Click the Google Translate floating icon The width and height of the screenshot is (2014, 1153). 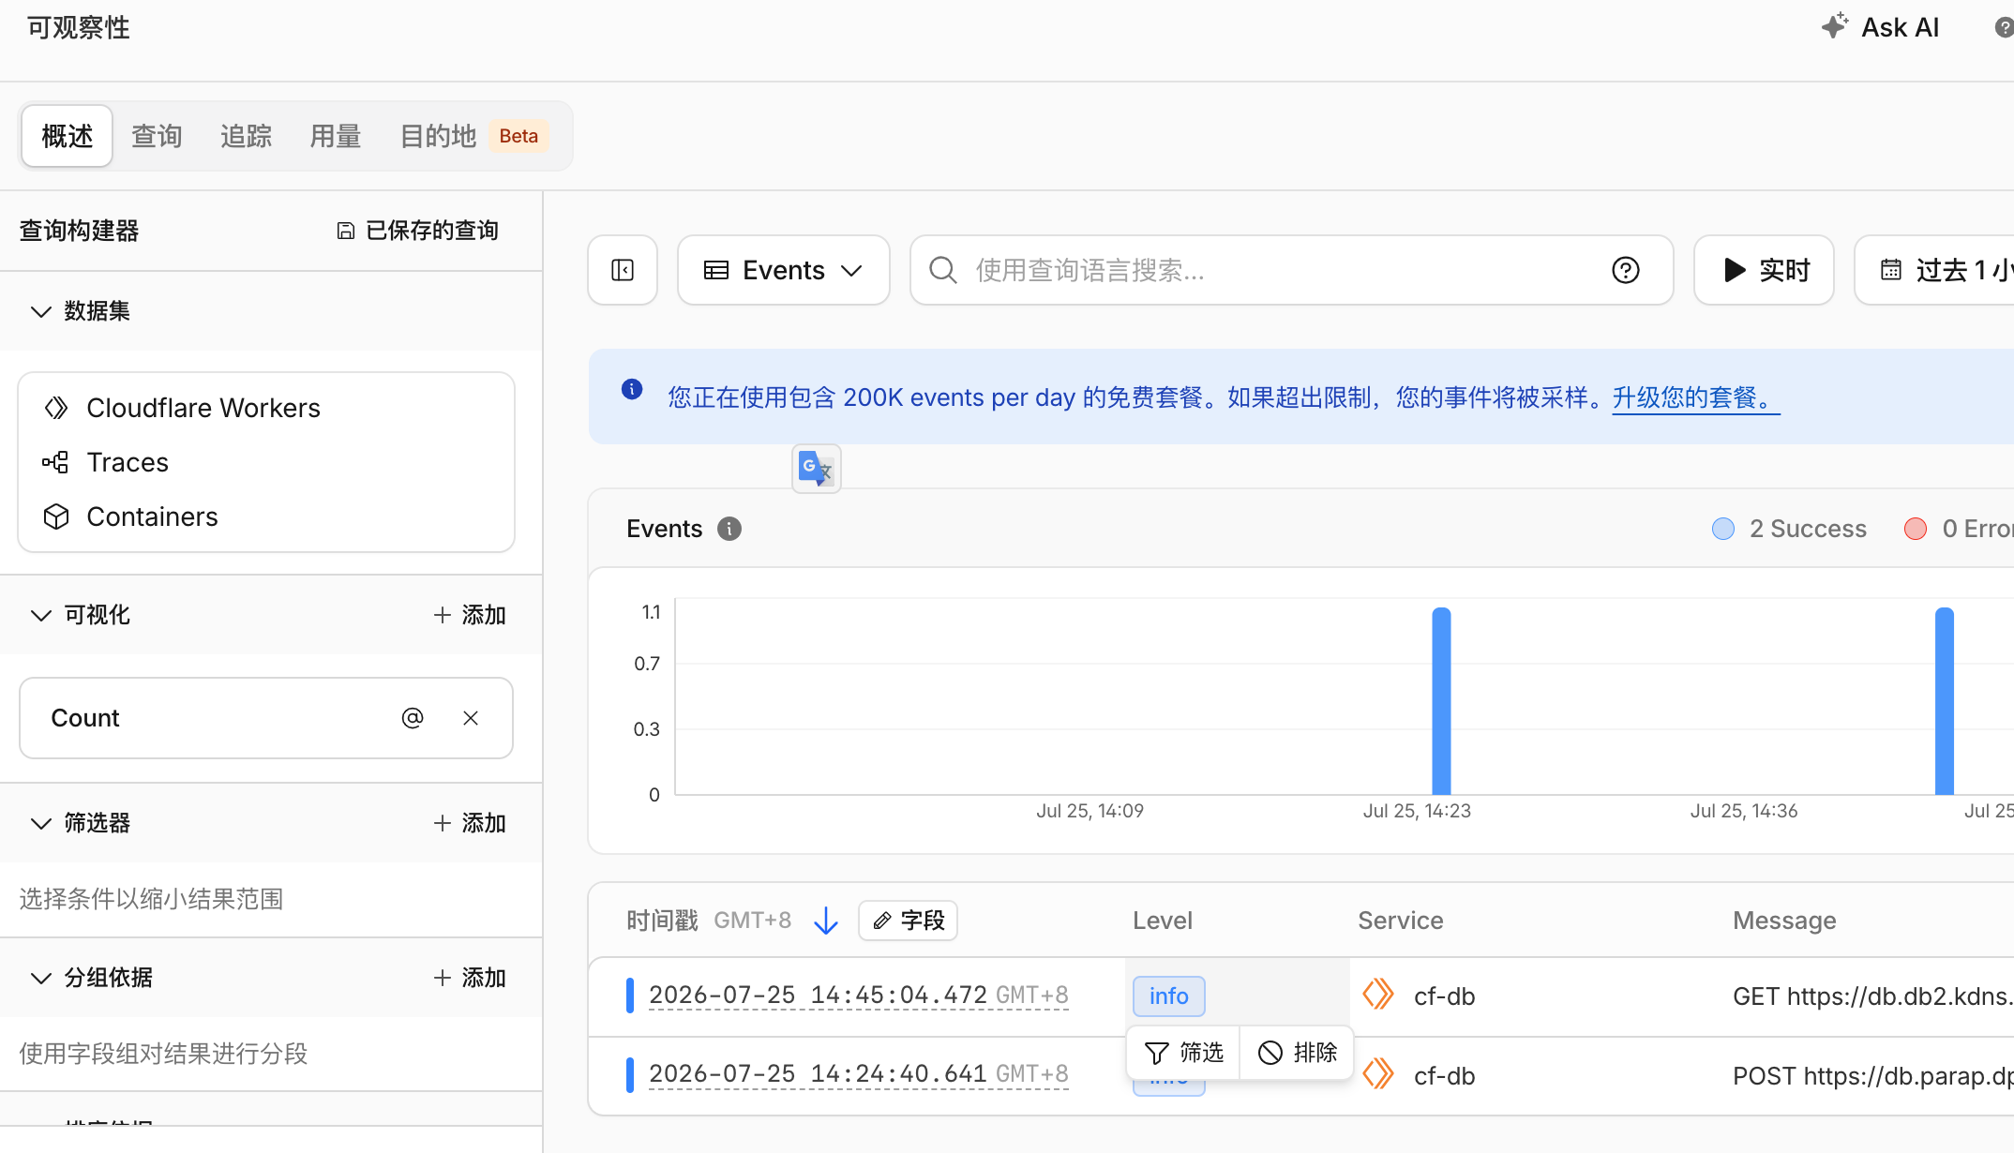[816, 468]
